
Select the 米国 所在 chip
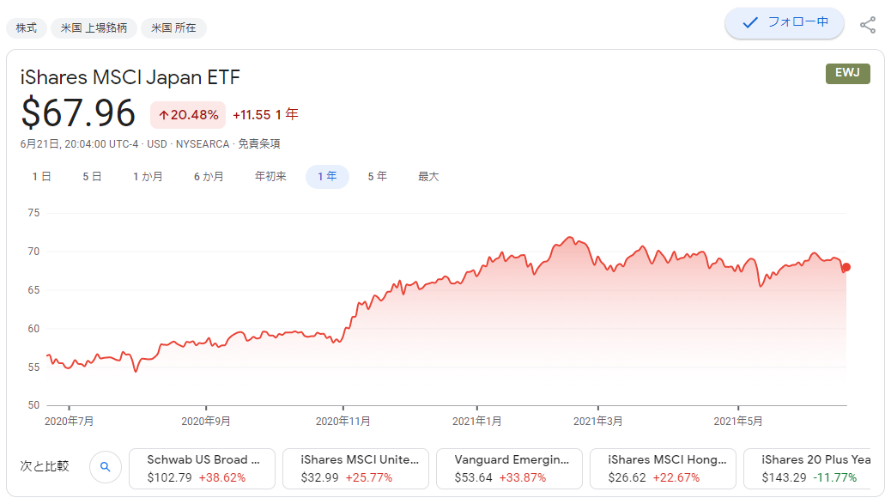click(173, 27)
